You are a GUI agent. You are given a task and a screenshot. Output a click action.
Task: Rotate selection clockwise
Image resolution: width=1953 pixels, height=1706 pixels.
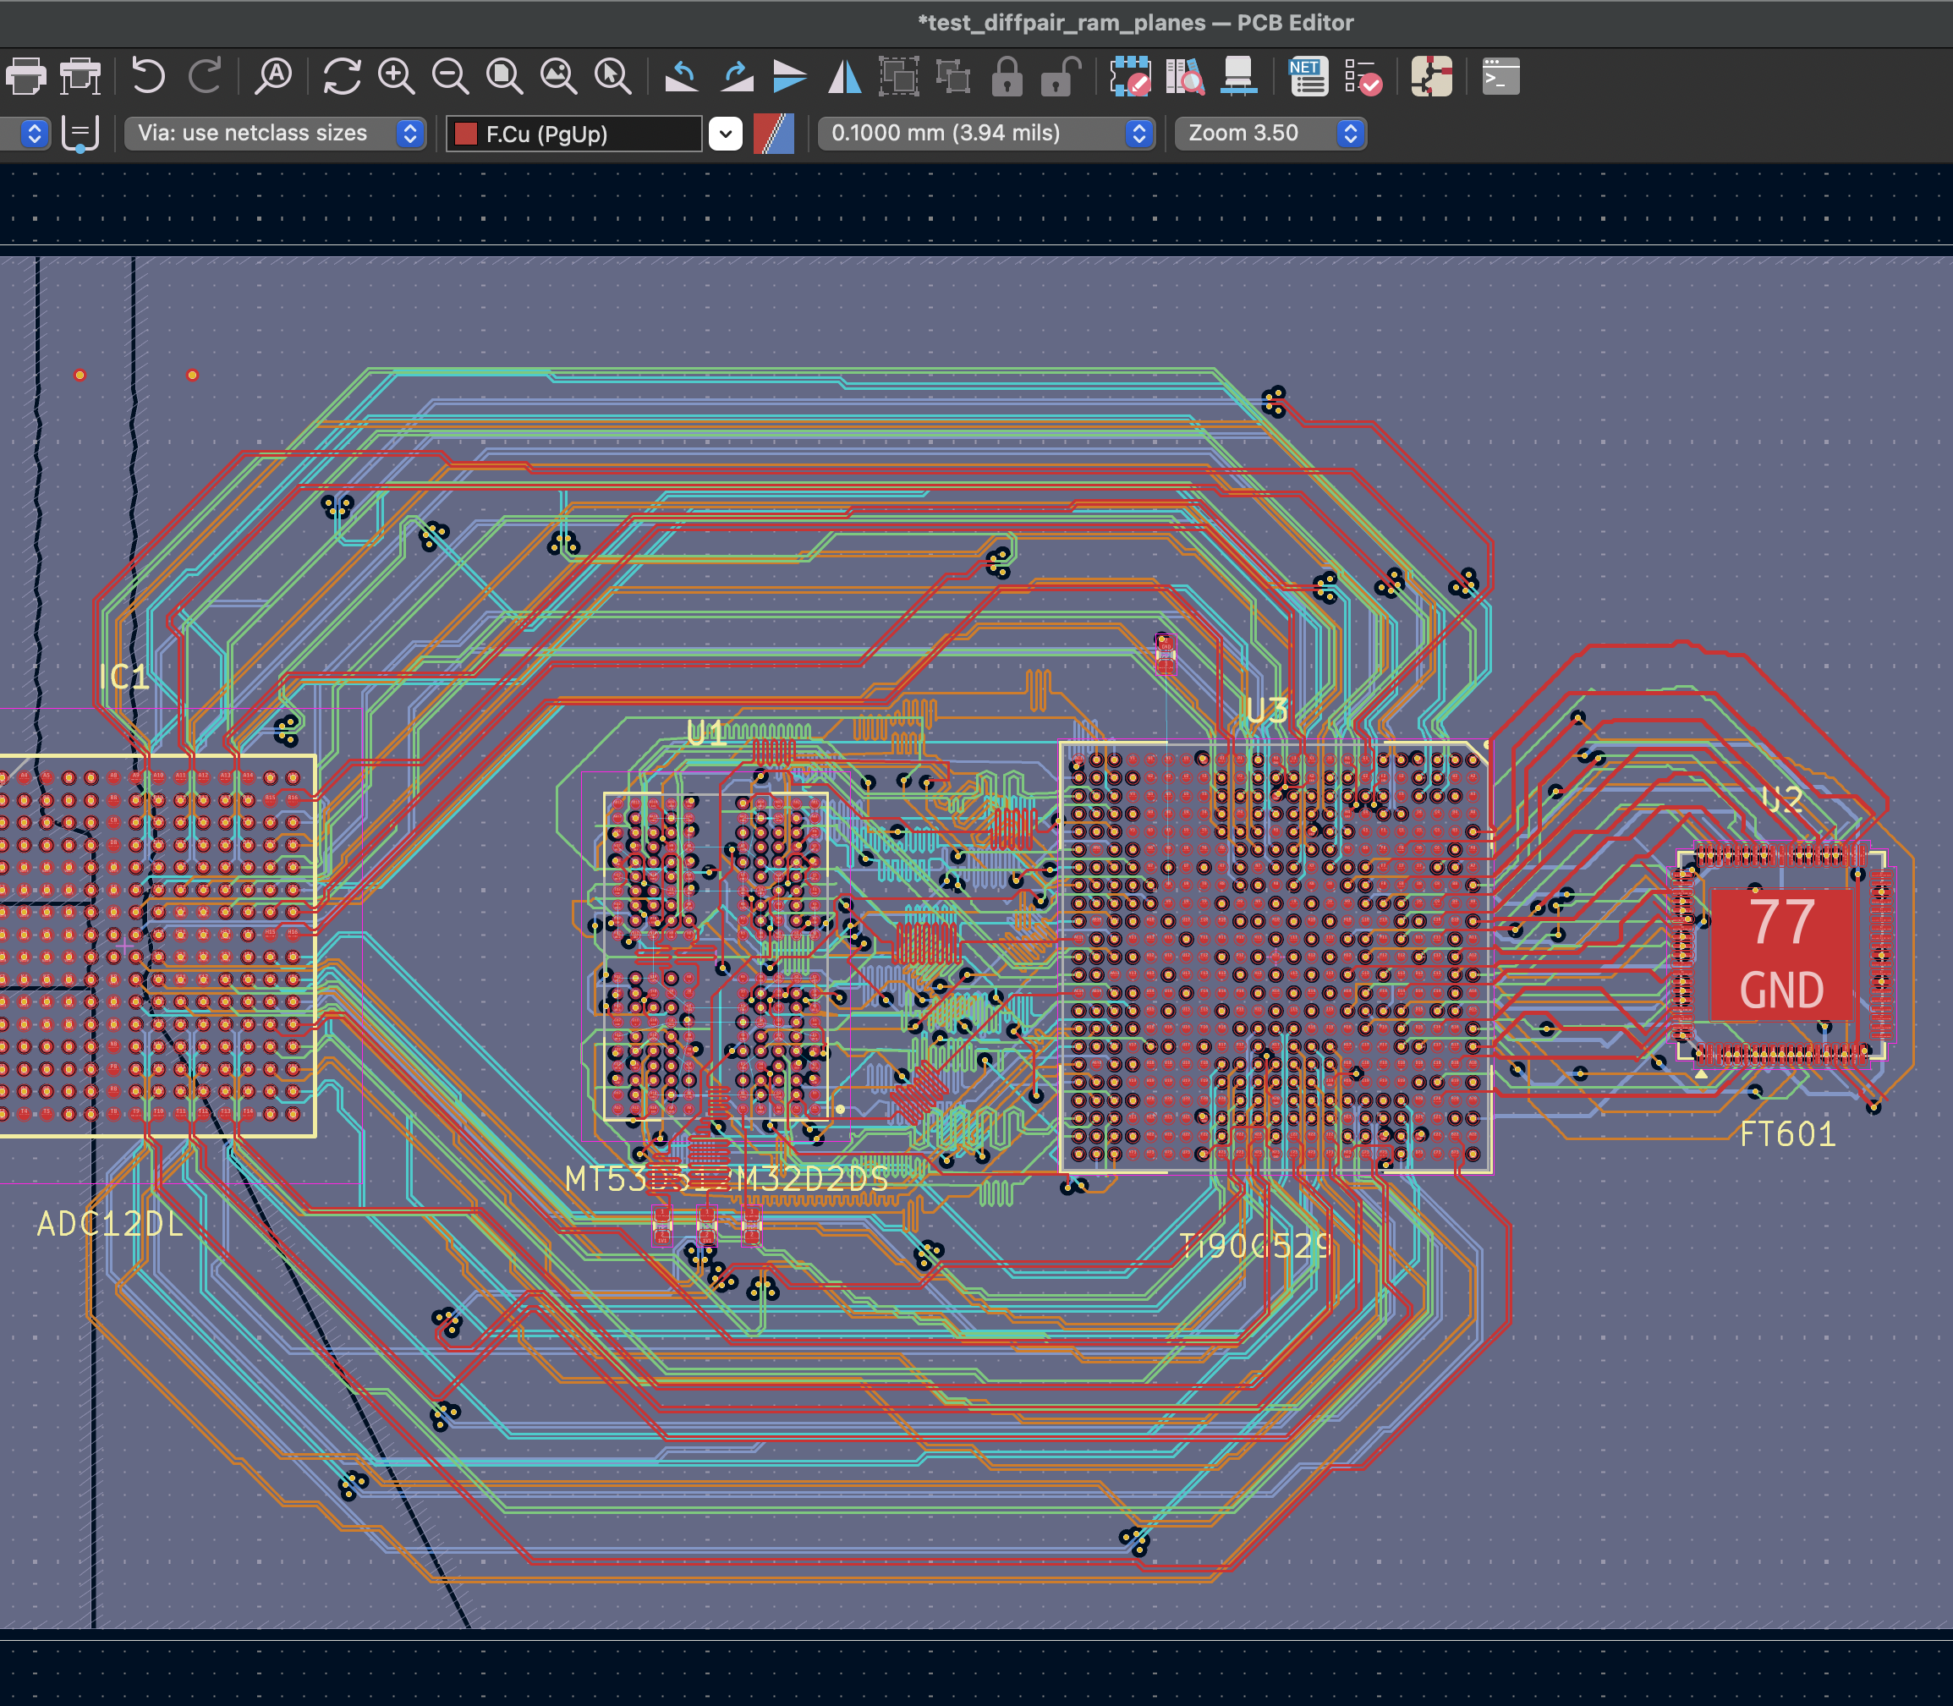(736, 76)
